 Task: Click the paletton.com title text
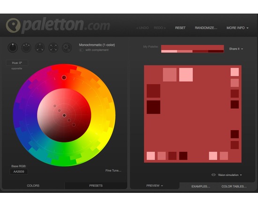(x=66, y=25)
